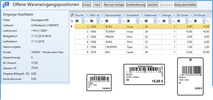Viewport: 213px width, 100px height.
Task: Click the filter operator icon for VK-Einzel
Action: click(x=195, y=21)
